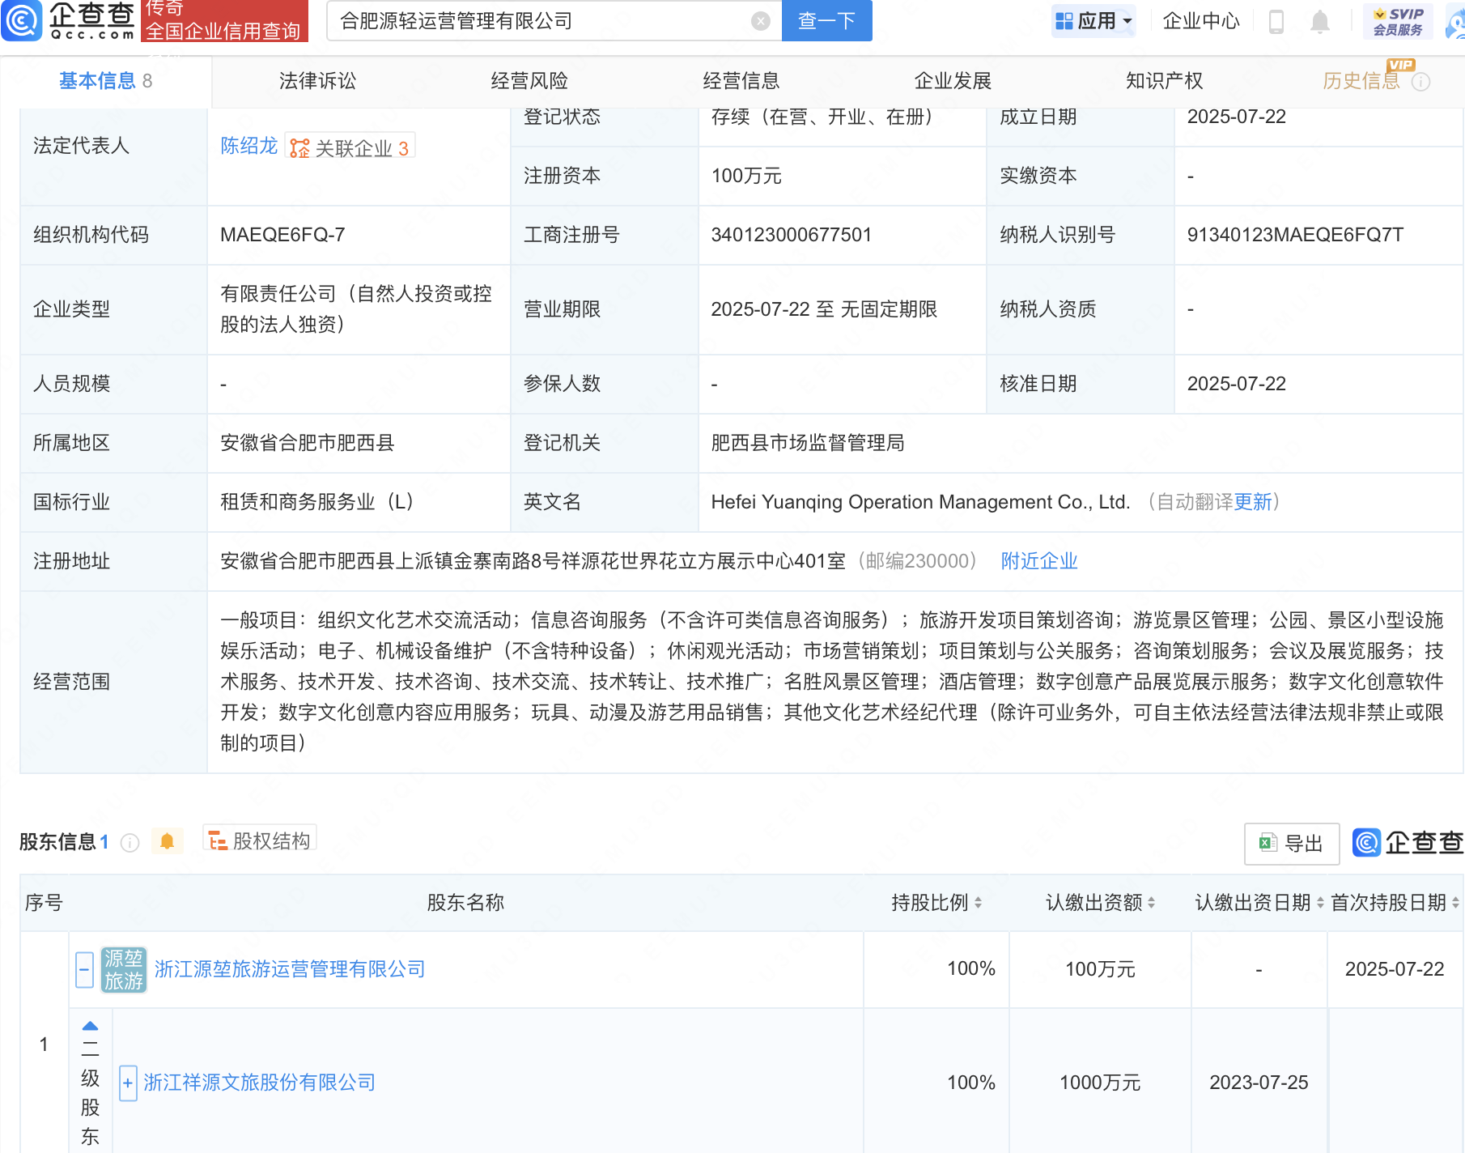Collapse the 二级股东 section arrow

90,1026
